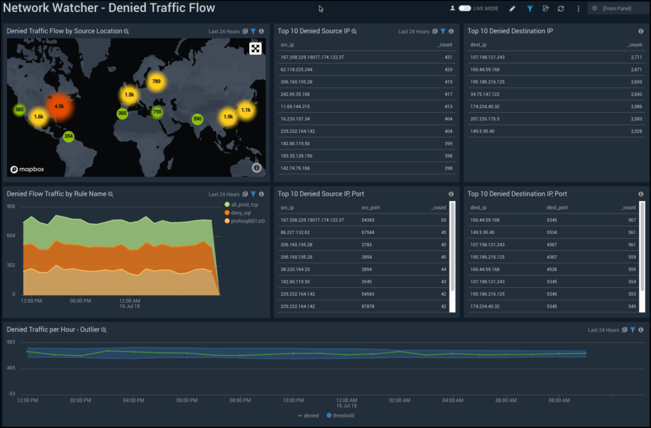Screen dimensions: 651x428
Task: Open the info icon on Top 10 Denied Destination IP
Action: click(x=641, y=31)
